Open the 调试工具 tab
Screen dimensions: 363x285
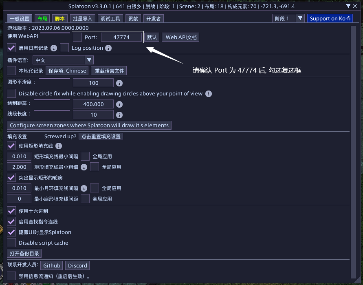tap(110, 19)
